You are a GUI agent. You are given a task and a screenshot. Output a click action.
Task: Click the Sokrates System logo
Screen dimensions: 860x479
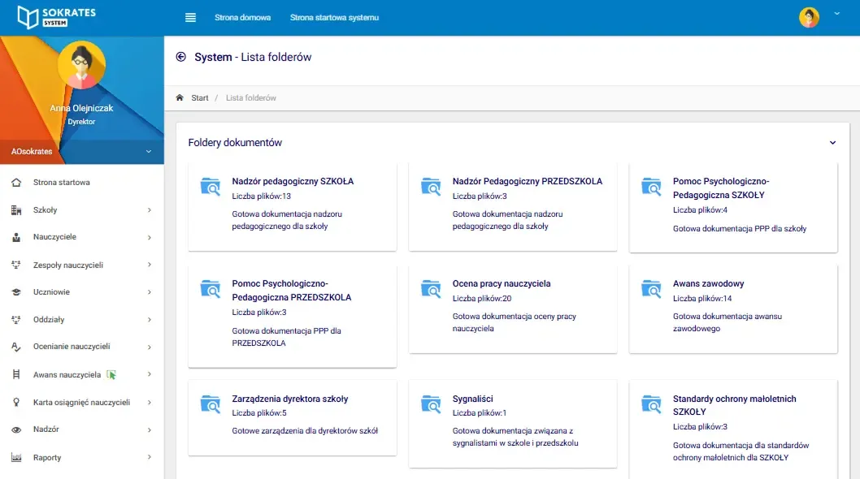[x=57, y=17]
